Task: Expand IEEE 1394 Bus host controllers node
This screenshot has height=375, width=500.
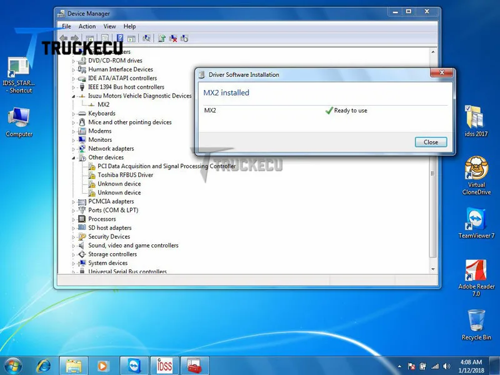Action: tap(74, 87)
